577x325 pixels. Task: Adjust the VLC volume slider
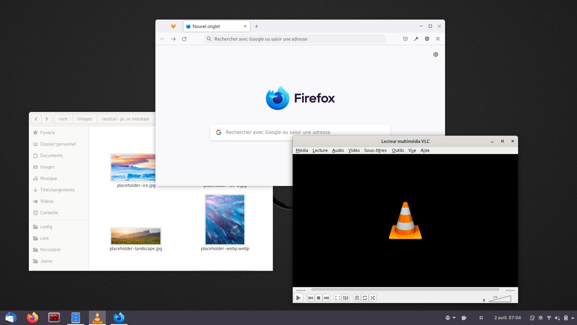point(500,299)
